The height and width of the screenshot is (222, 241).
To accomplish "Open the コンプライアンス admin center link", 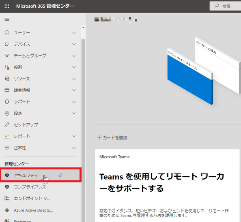I will [x=41, y=187].
